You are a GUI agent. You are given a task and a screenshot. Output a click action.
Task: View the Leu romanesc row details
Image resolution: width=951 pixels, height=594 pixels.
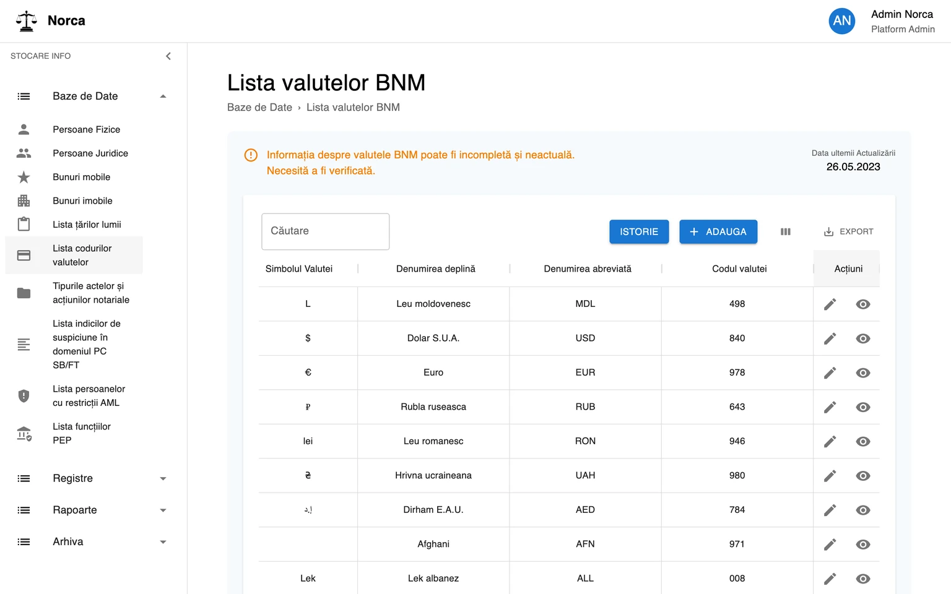pos(863,441)
